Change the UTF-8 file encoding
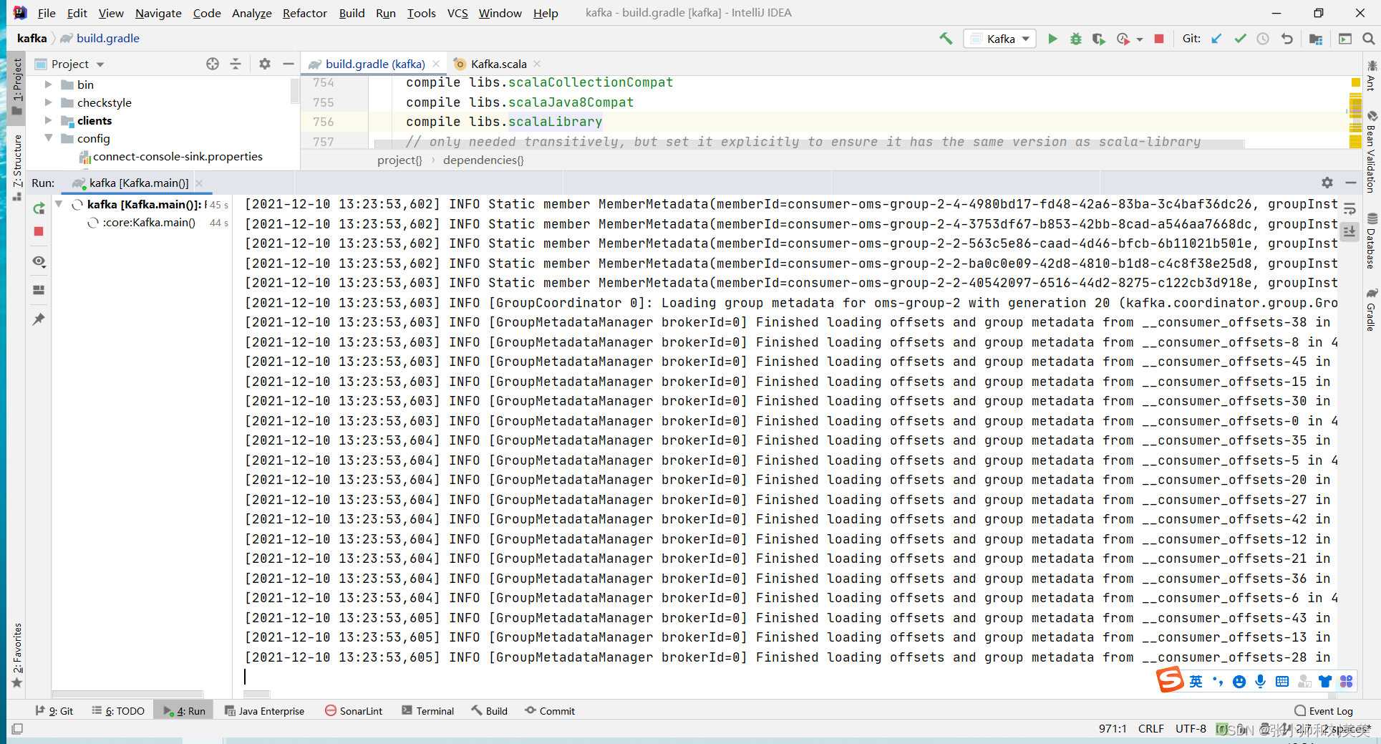Image resolution: width=1381 pixels, height=744 pixels. [1191, 729]
